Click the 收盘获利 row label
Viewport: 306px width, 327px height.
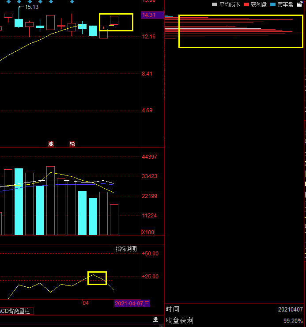pos(179,320)
